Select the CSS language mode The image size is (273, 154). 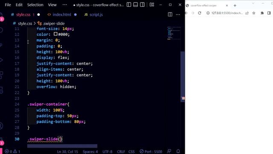pyautogui.click(x=131, y=151)
